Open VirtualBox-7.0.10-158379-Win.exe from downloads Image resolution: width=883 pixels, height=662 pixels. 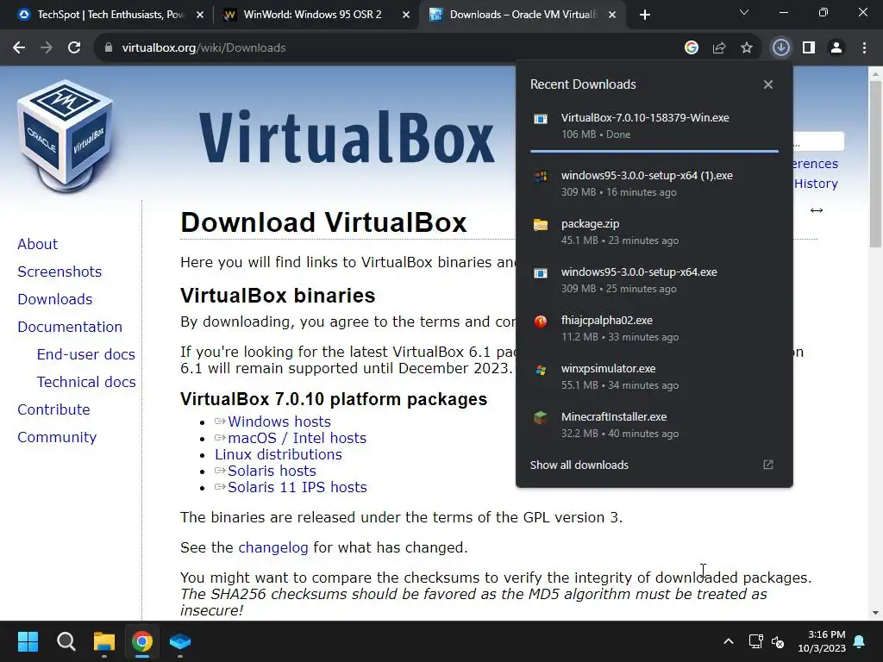click(654, 126)
